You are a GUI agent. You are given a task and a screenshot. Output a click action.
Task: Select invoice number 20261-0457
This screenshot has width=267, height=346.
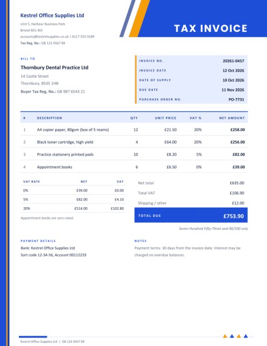[233, 61]
